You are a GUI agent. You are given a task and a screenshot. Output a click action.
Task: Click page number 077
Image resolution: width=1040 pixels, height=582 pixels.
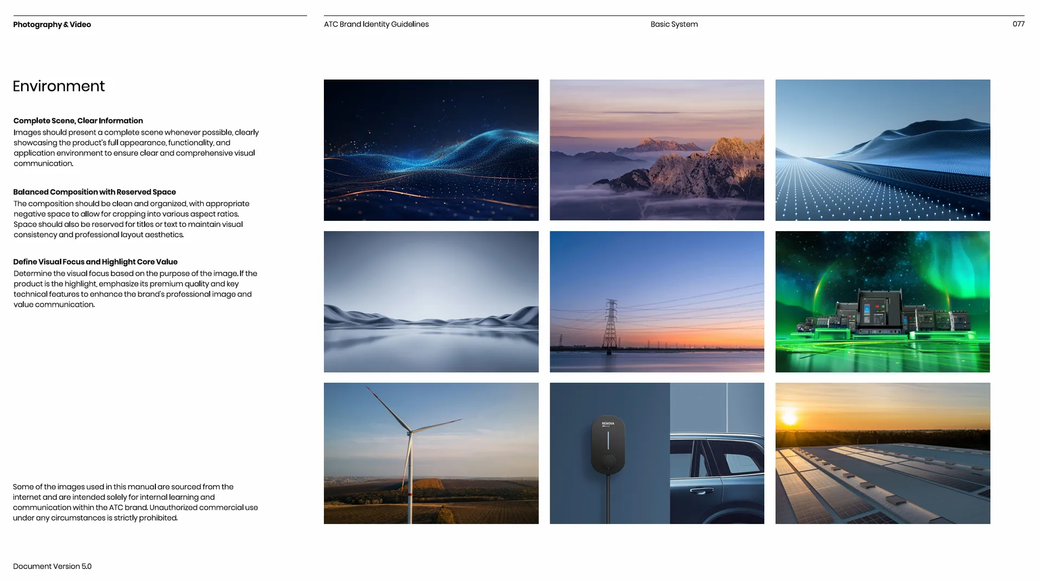1018,24
